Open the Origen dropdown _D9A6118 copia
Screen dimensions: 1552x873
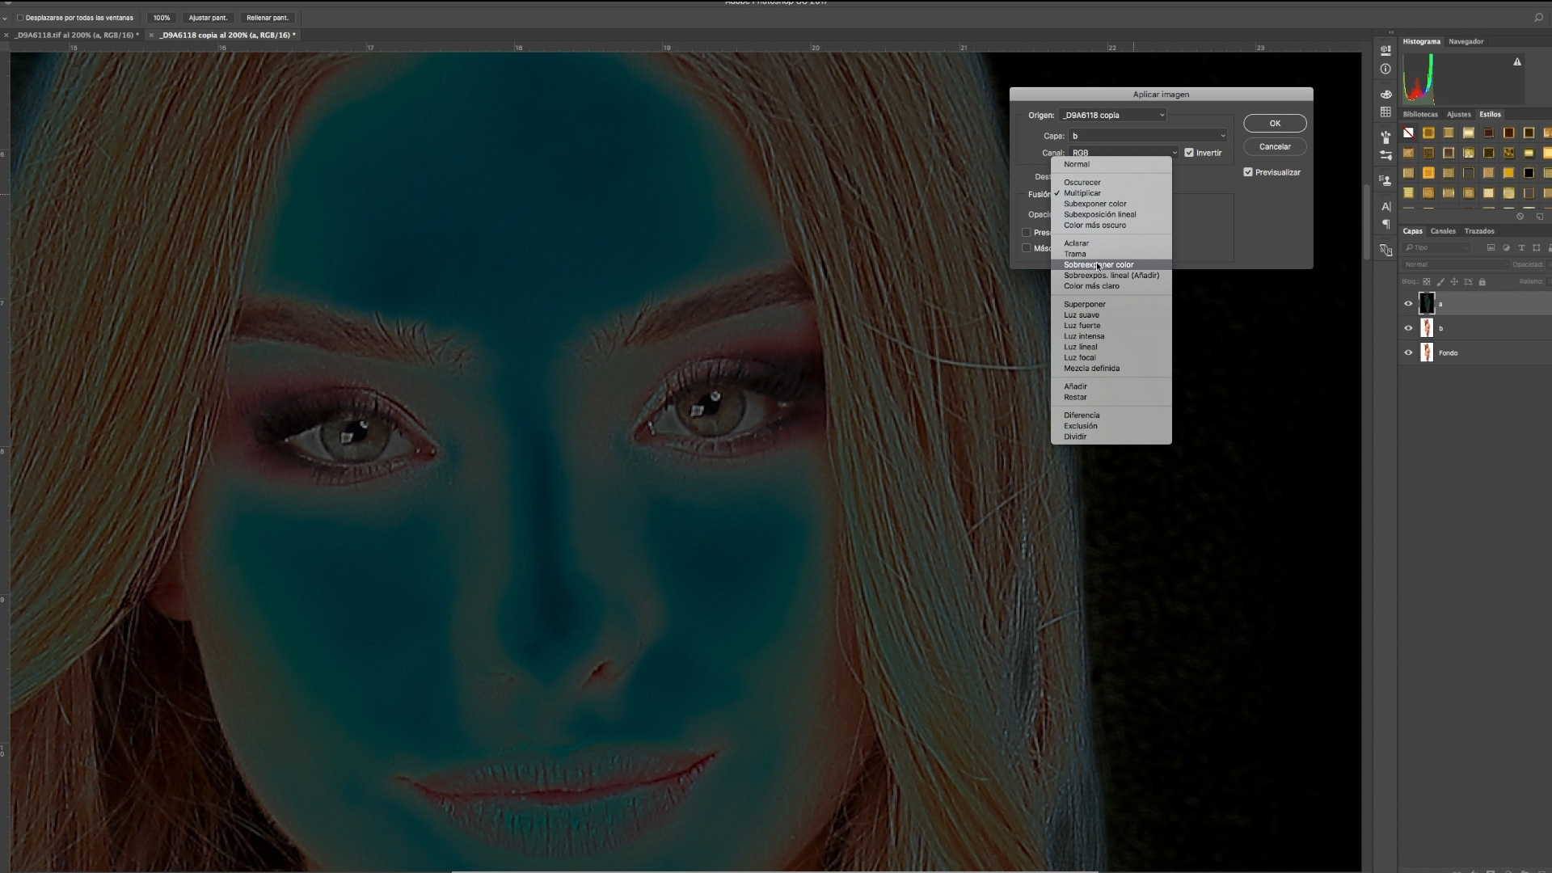point(1113,115)
